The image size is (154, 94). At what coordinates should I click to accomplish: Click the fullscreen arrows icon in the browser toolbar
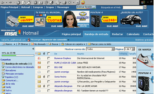coord(70,3)
